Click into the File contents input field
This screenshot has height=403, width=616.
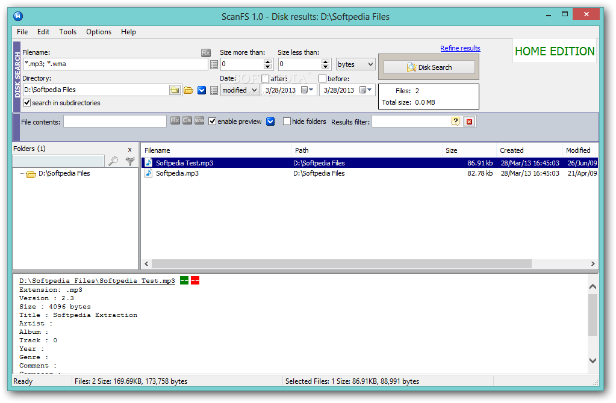[115, 122]
